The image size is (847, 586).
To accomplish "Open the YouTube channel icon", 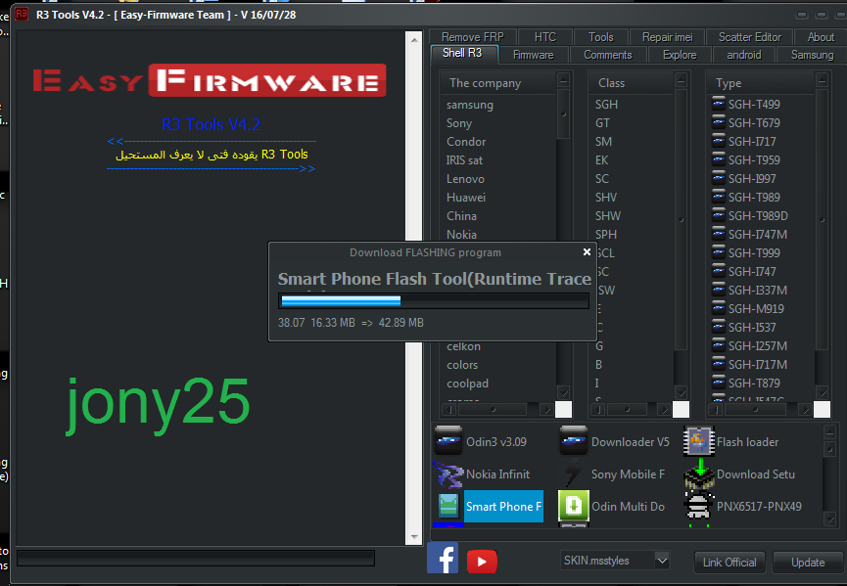I will point(482,561).
